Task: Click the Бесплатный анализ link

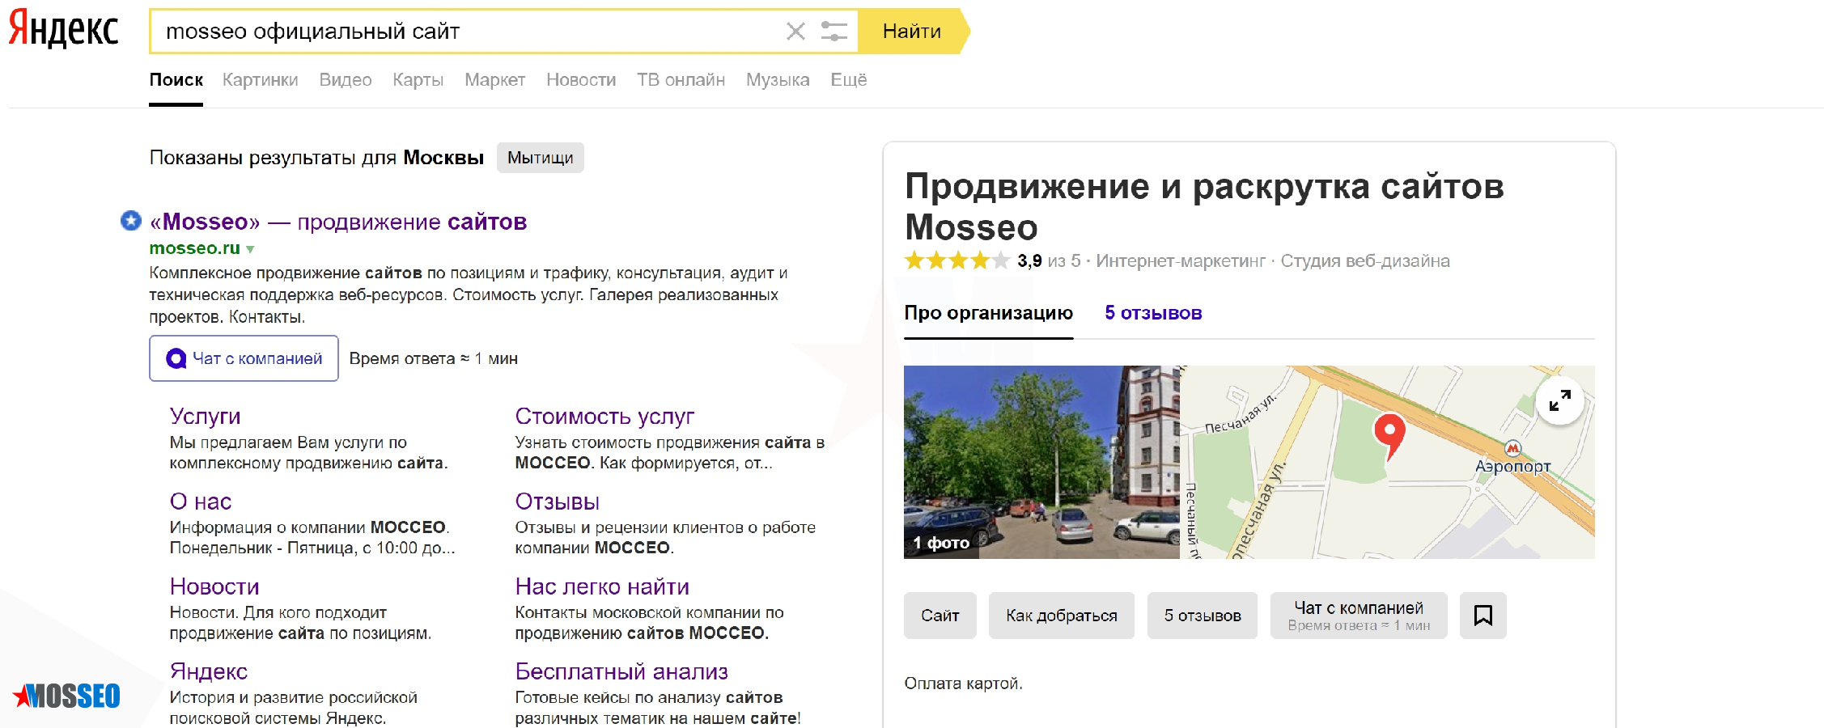Action: point(620,671)
